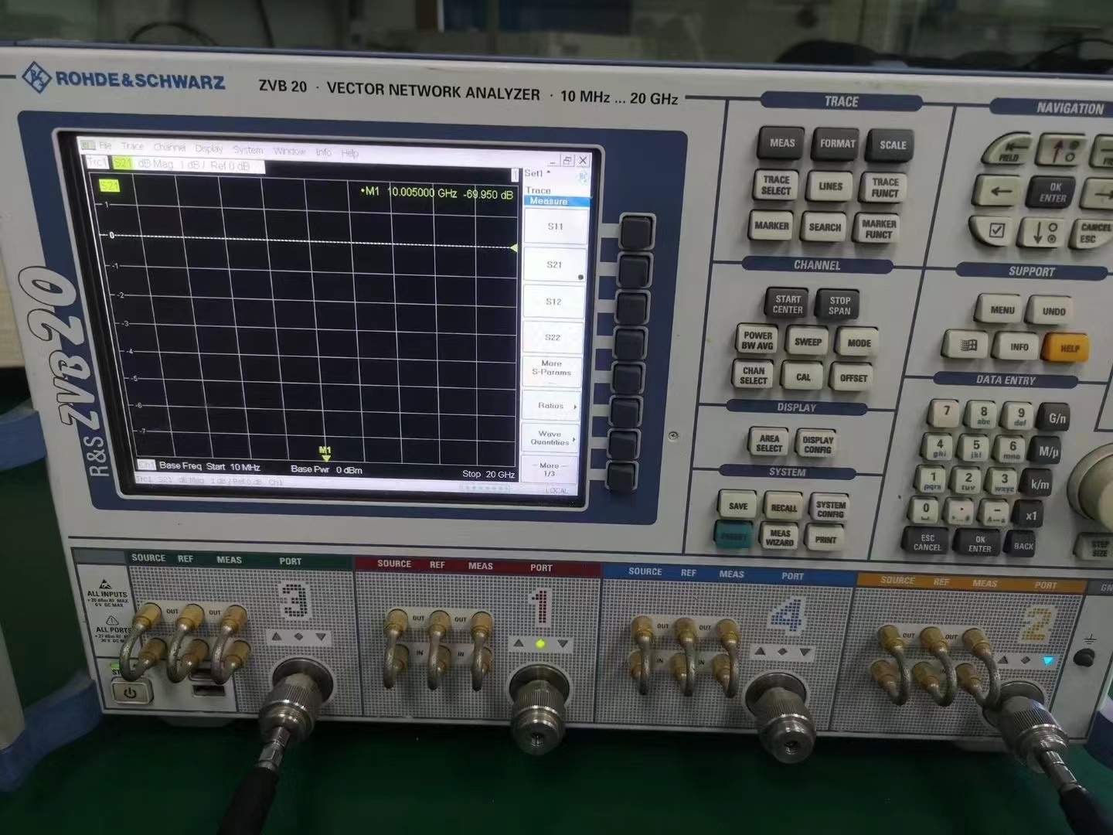This screenshot has height=835, width=1113.
Task: Click the Start 10 MHz value
Action: pos(233,467)
